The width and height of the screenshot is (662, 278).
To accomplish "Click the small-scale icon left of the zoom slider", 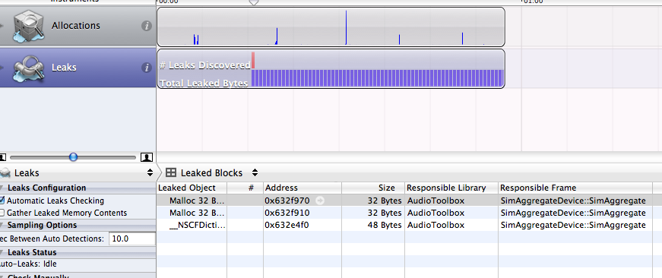I will [x=2, y=157].
